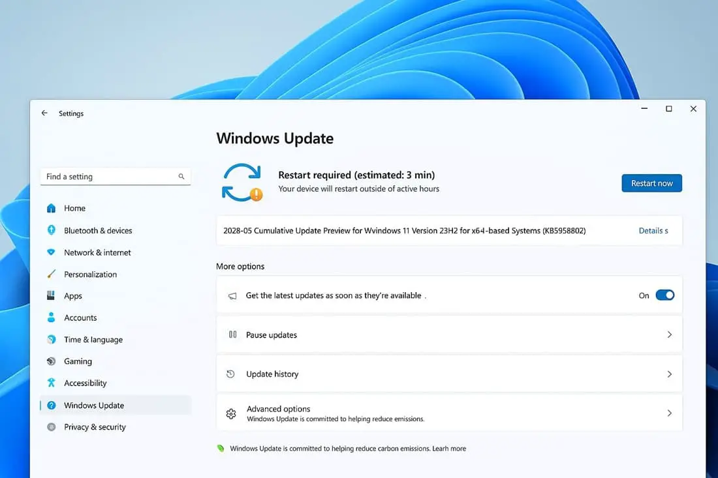The width and height of the screenshot is (718, 478).
Task: Select Windows Update in the sidebar
Action: click(x=116, y=405)
